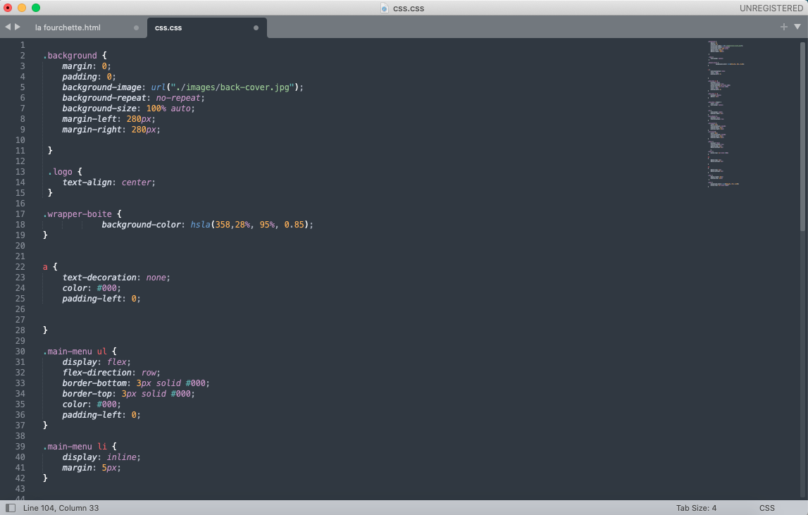Click line number 30 in gutter

tap(20, 352)
